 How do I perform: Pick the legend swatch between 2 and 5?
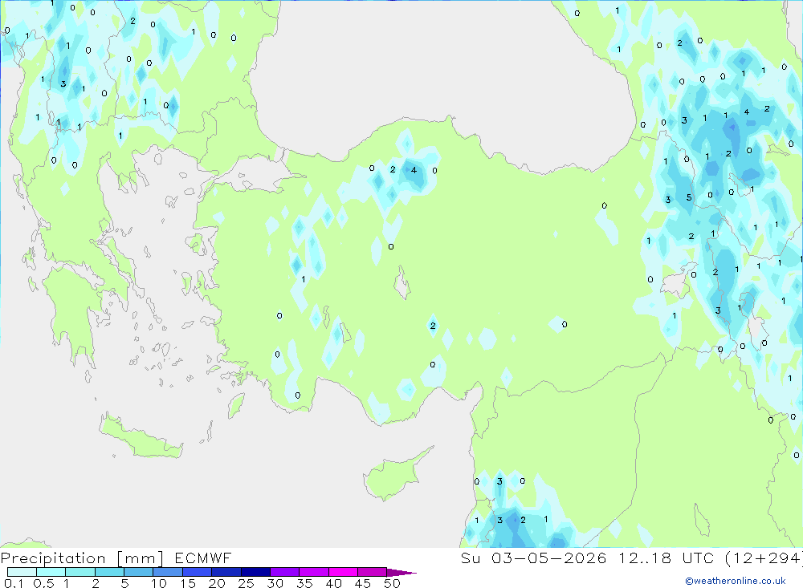pyautogui.click(x=109, y=572)
